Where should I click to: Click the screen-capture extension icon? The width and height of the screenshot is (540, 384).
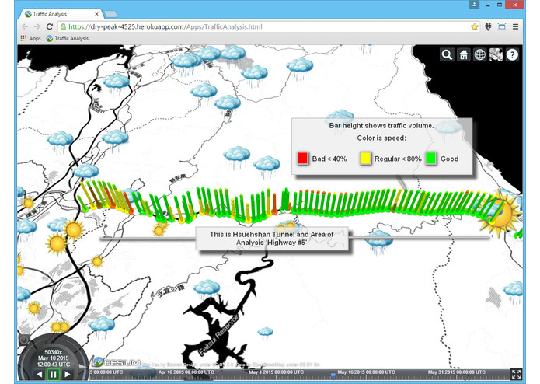[502, 26]
